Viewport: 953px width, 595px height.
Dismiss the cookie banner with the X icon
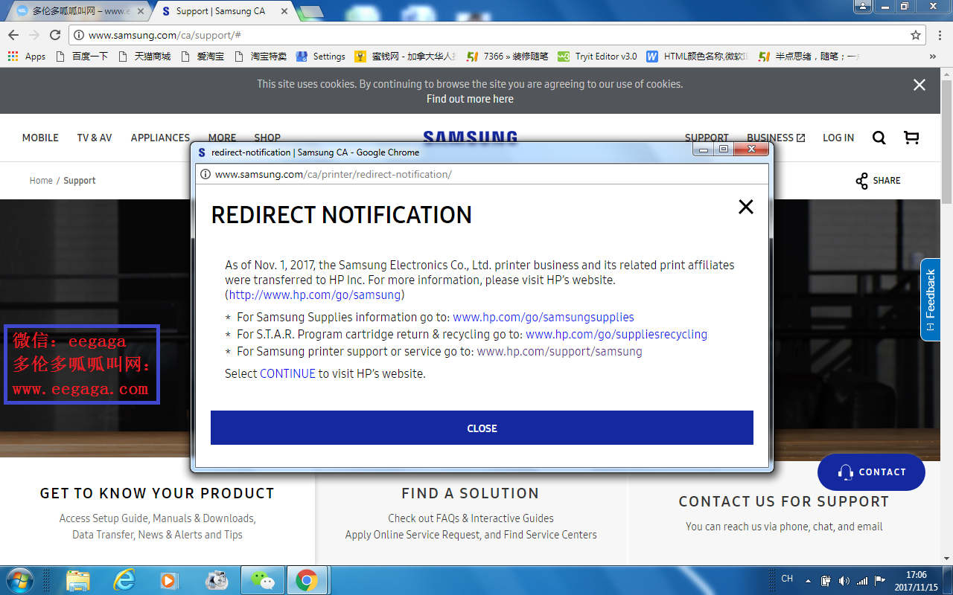pos(919,85)
